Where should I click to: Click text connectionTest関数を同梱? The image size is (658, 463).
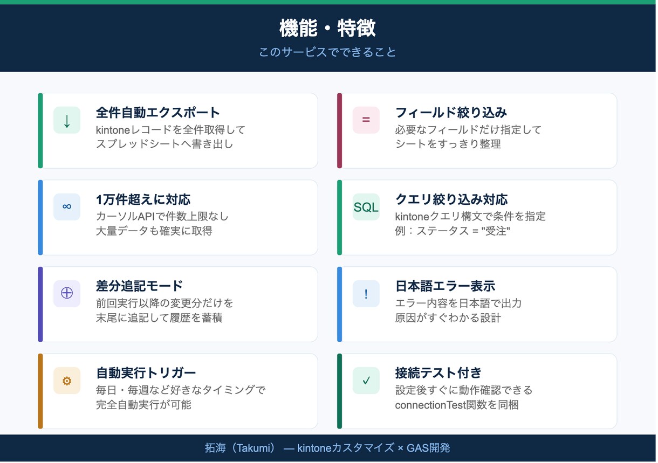[x=457, y=404]
